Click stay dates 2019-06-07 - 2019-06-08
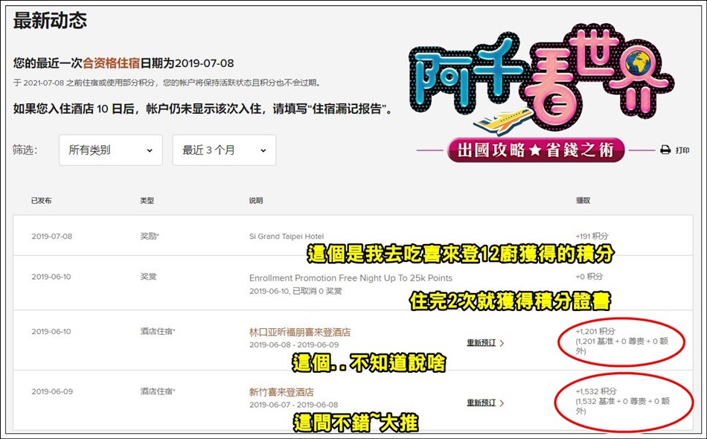The width and height of the screenshot is (707, 439). tap(293, 405)
